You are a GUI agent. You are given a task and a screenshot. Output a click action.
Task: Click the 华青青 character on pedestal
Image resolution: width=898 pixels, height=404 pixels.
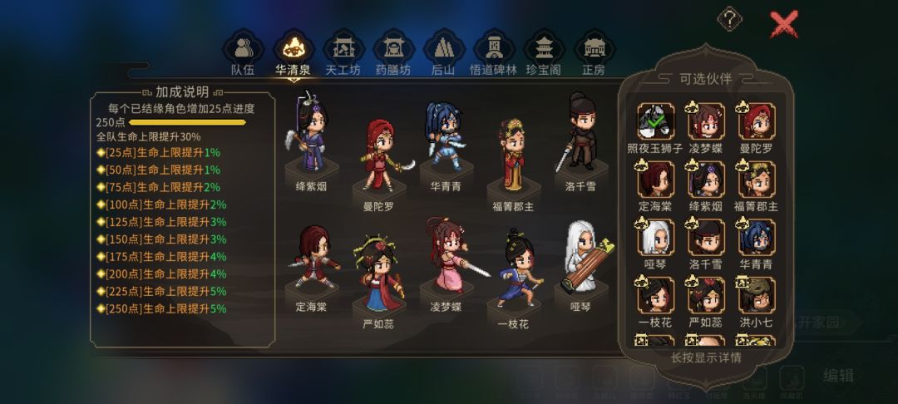446,136
